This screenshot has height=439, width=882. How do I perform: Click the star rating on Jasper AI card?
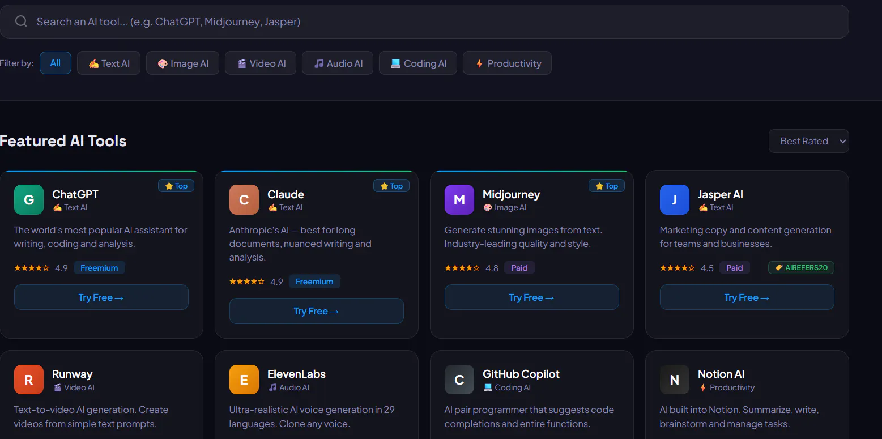tap(678, 268)
